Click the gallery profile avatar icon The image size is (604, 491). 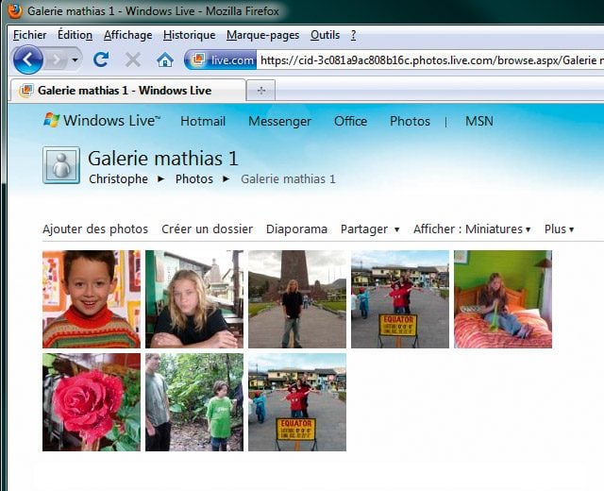(60, 165)
